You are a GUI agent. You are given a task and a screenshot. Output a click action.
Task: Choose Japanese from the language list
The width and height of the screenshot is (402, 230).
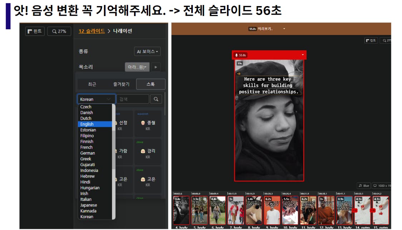coord(95,205)
